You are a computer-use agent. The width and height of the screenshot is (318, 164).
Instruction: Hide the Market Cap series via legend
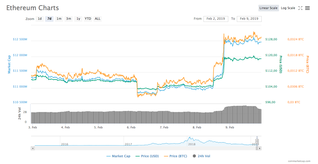click(118, 156)
